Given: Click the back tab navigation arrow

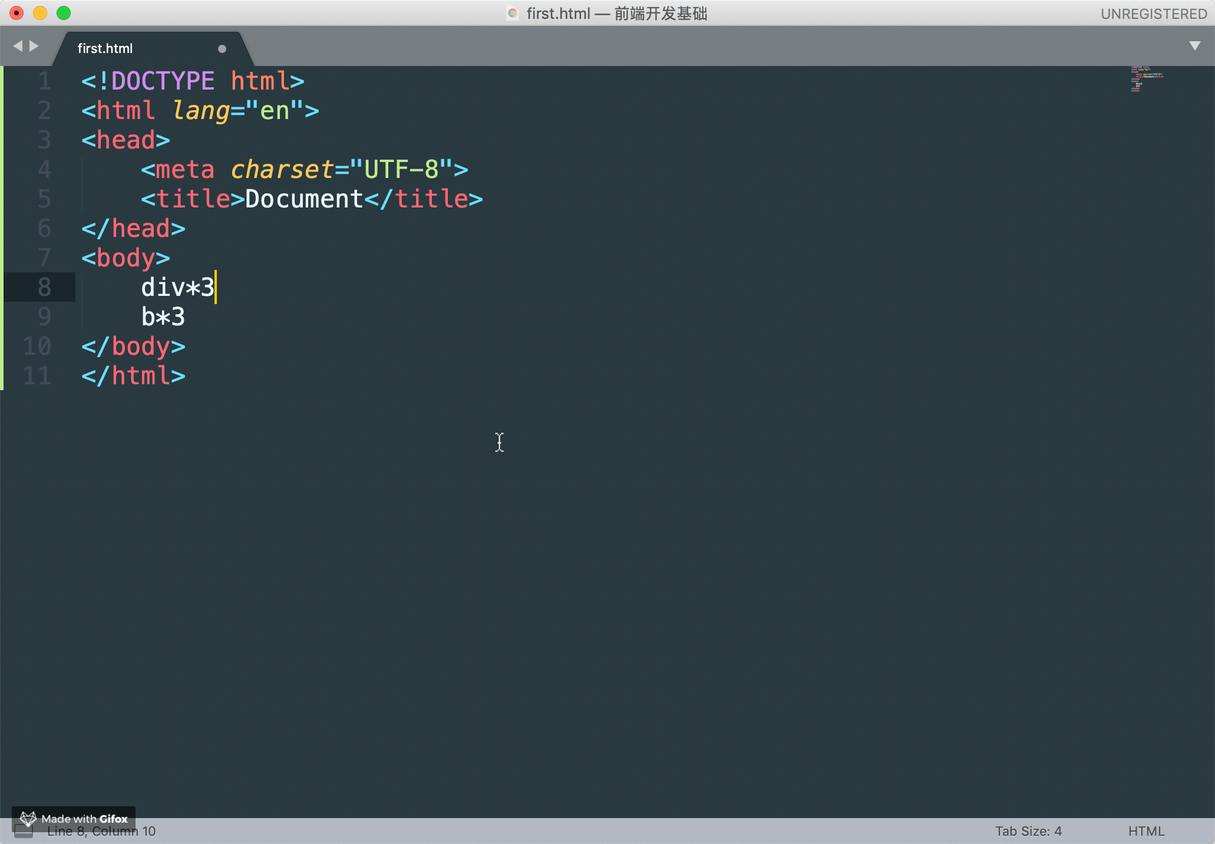Looking at the screenshot, I should 18,46.
